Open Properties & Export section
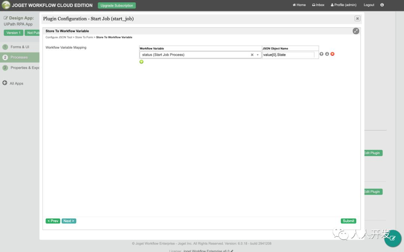This screenshot has height=252, width=404. (19, 68)
